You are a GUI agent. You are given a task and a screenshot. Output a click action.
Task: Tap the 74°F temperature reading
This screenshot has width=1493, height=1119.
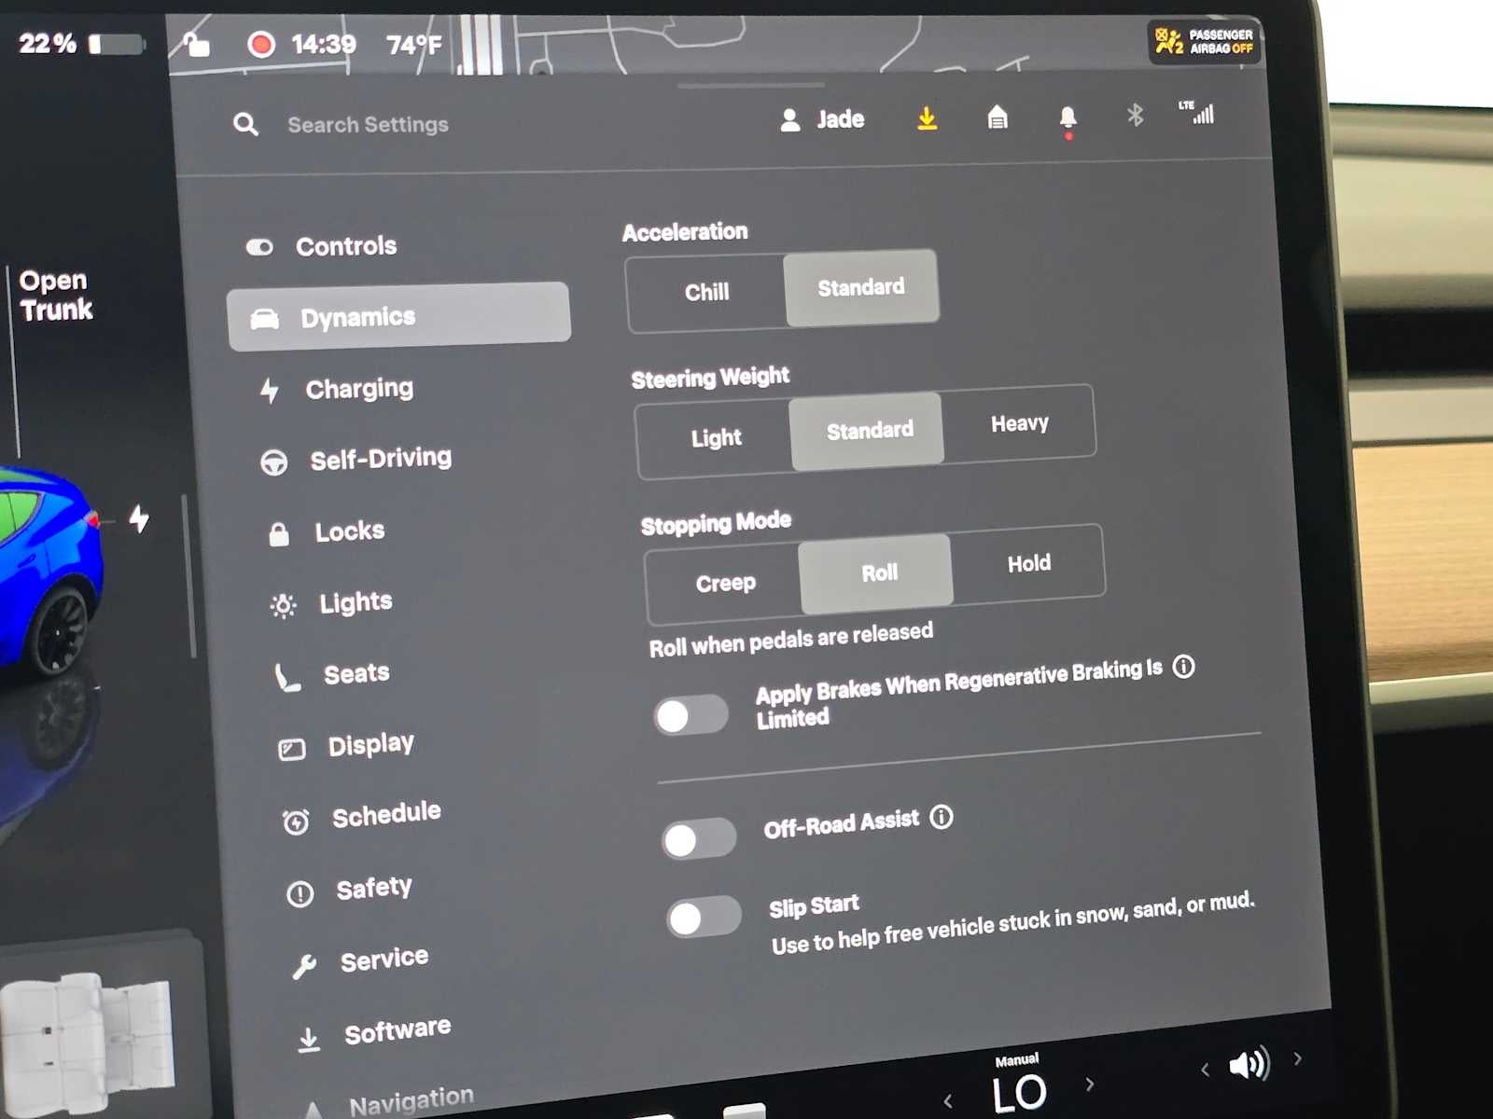click(x=413, y=44)
